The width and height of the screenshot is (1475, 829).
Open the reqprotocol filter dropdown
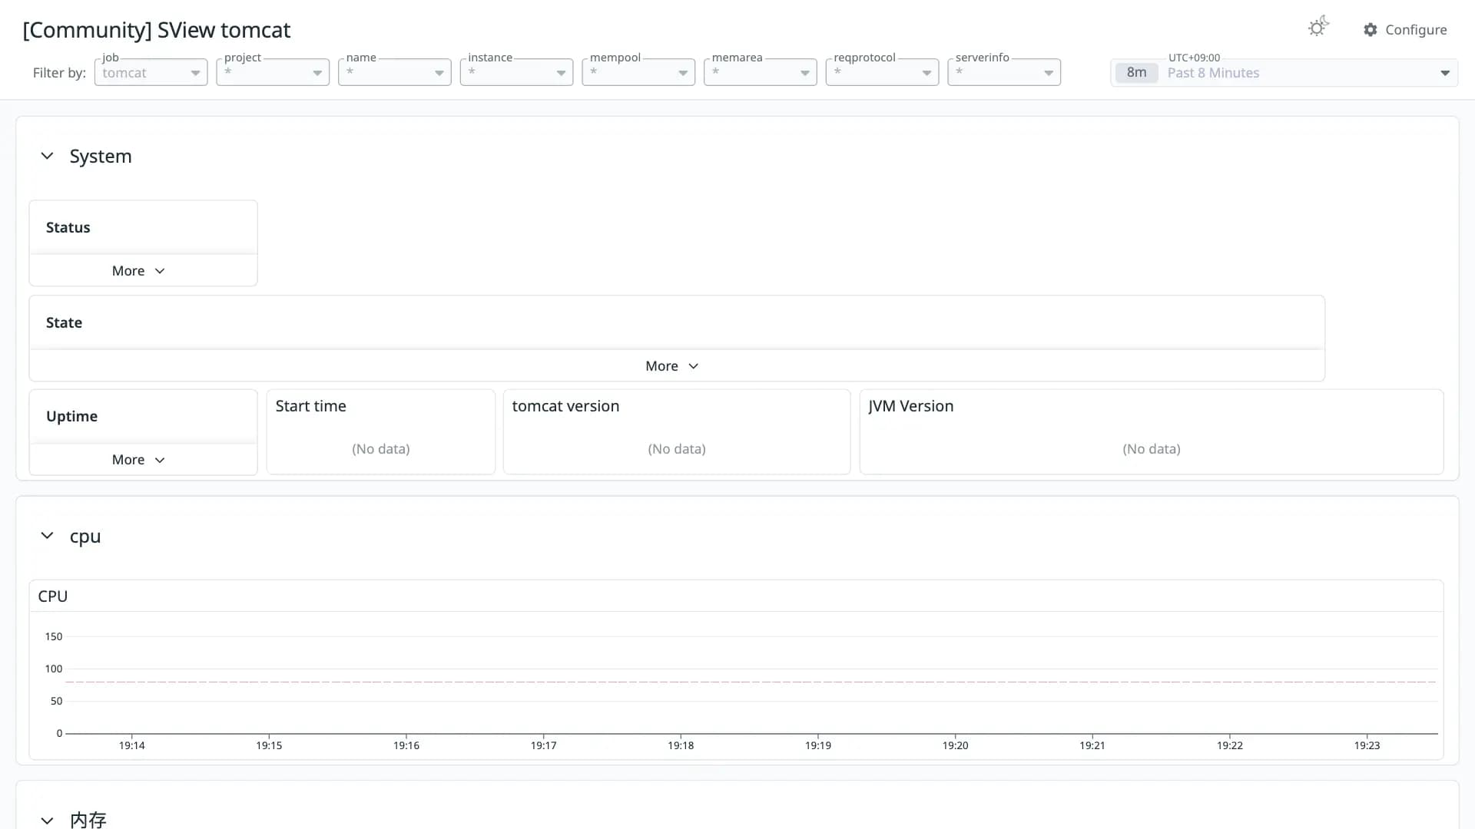point(882,73)
